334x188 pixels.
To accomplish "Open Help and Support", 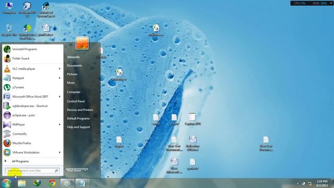I will [78, 127].
